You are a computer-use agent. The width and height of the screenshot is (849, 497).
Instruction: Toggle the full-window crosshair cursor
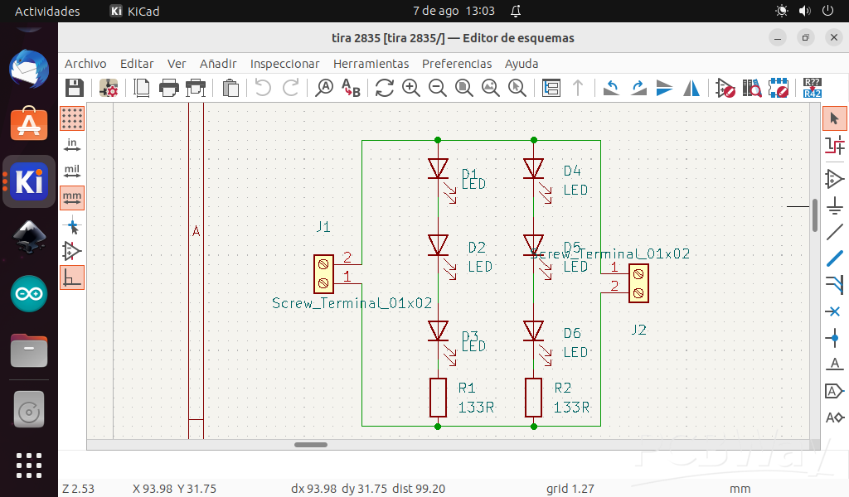click(x=73, y=224)
